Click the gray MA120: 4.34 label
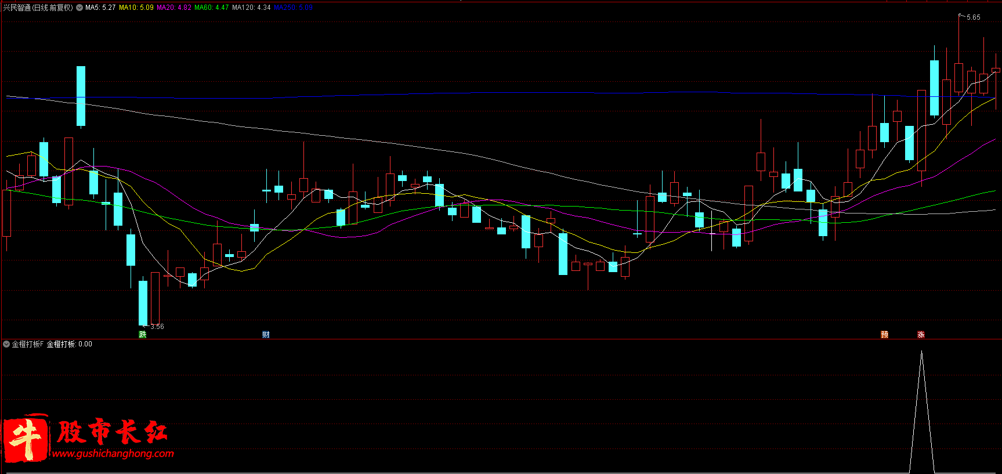 pos(251,8)
